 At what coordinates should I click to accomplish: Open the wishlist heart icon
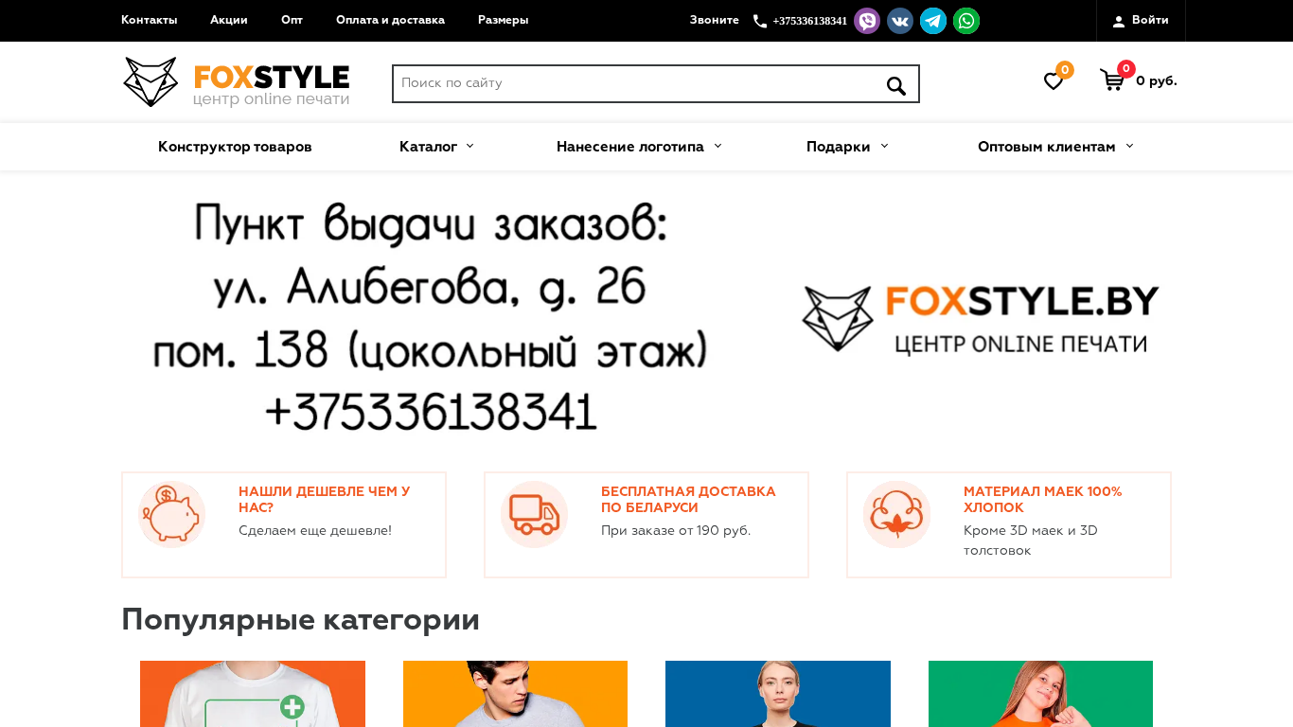click(1054, 81)
